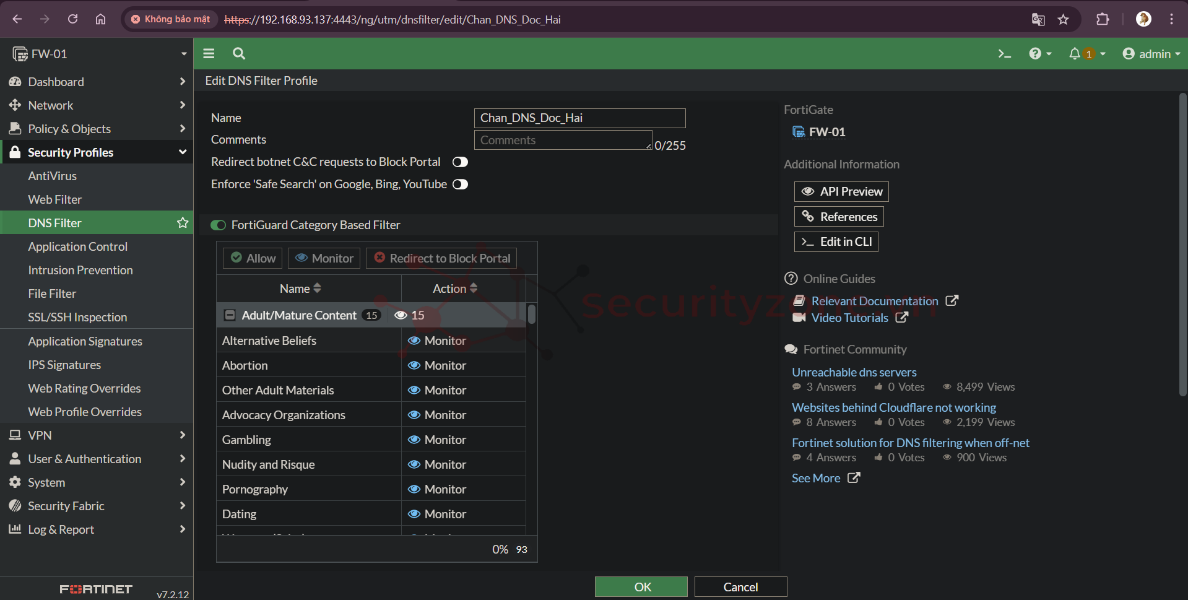Open the browser translate page icon

pyautogui.click(x=1038, y=19)
